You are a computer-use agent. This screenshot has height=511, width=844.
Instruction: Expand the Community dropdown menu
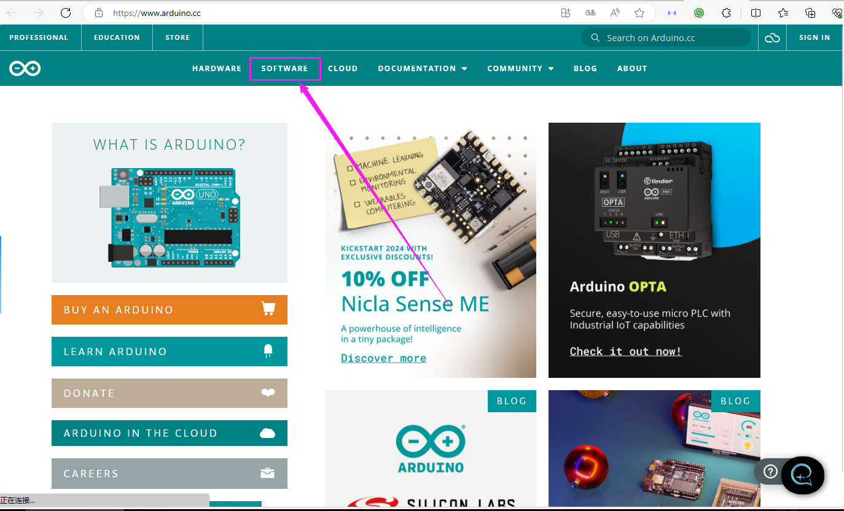pos(520,69)
